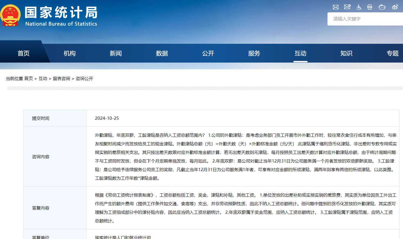Click the wheelchair accessibility icon
The height and width of the screenshot is (239, 403).
[359, 7]
